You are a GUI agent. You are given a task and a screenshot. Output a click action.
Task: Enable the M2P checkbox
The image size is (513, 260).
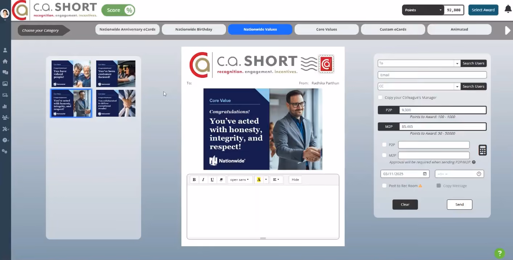pos(385,155)
